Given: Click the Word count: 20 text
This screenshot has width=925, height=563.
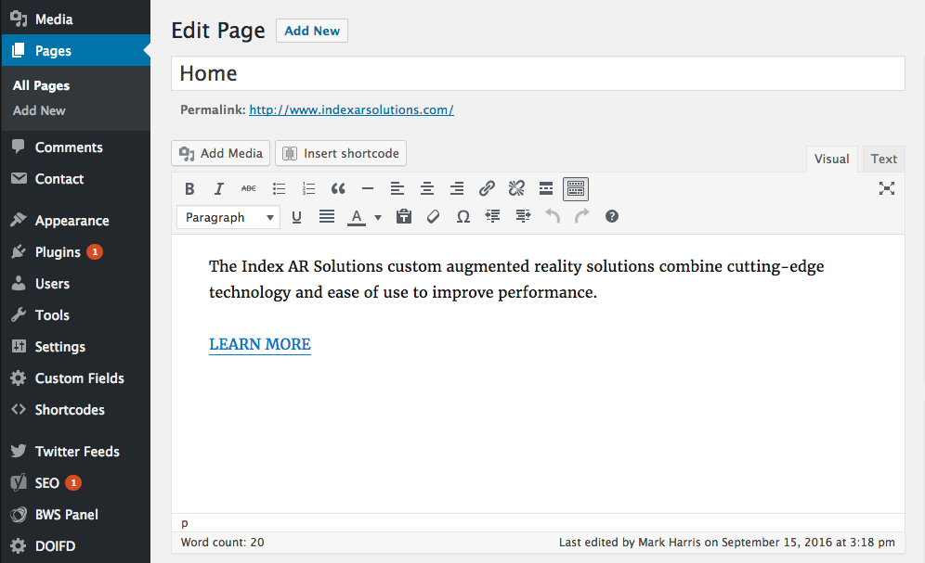Looking at the screenshot, I should [x=222, y=543].
